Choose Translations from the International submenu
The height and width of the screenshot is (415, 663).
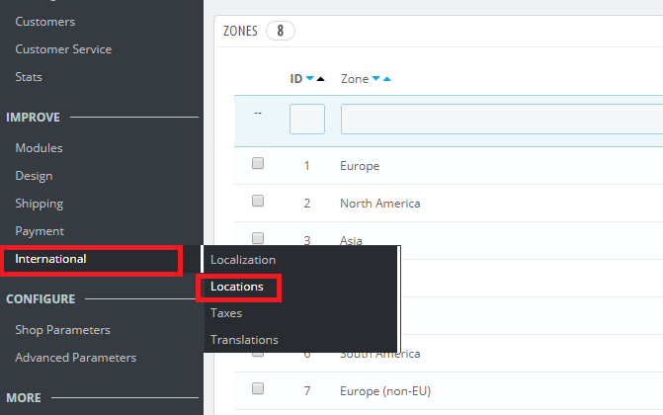[x=244, y=340]
